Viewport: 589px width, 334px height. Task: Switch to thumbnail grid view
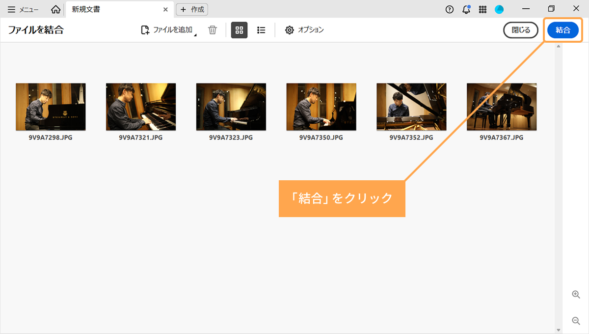coord(239,30)
